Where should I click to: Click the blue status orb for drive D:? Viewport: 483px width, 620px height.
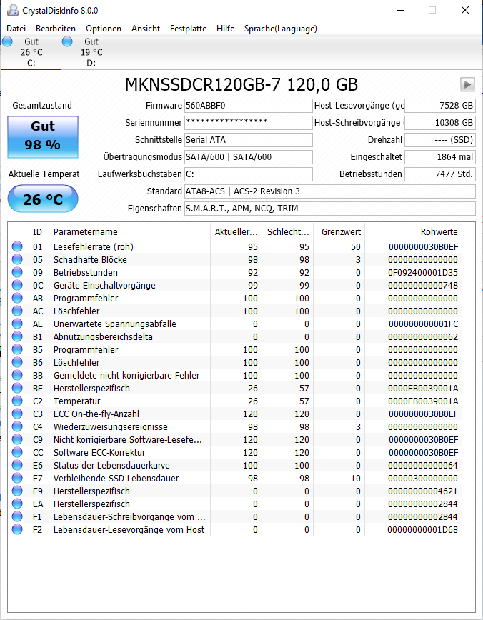click(67, 41)
